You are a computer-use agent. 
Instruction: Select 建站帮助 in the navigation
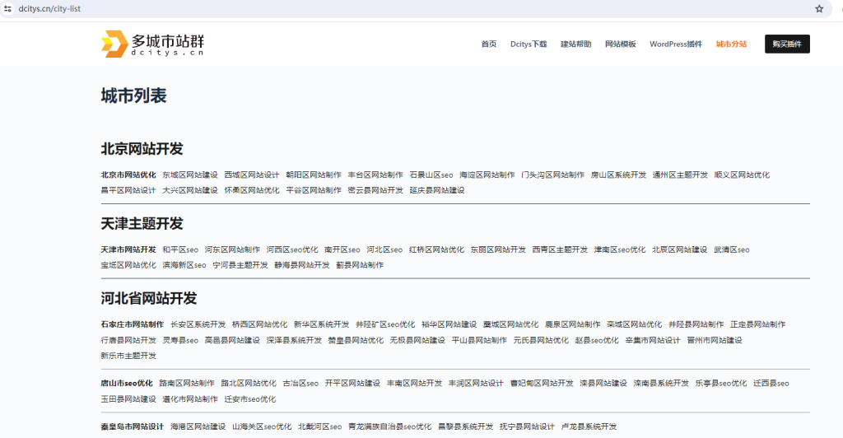tap(575, 44)
